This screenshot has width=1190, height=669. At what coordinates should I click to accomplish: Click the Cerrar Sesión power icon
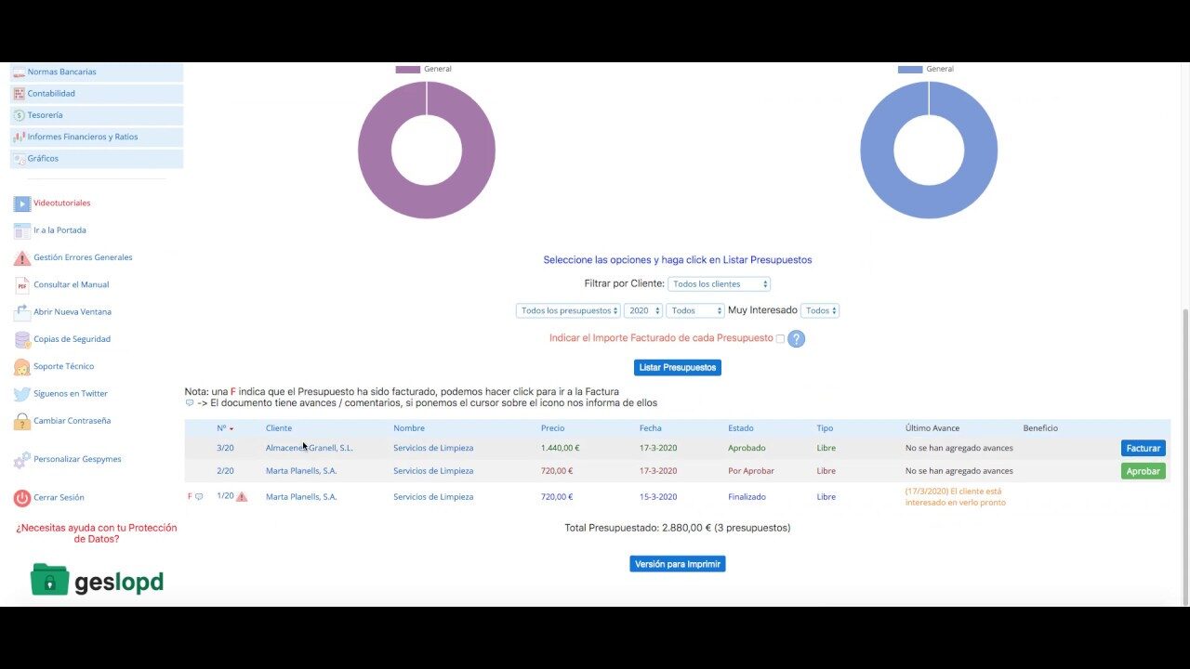coord(22,498)
